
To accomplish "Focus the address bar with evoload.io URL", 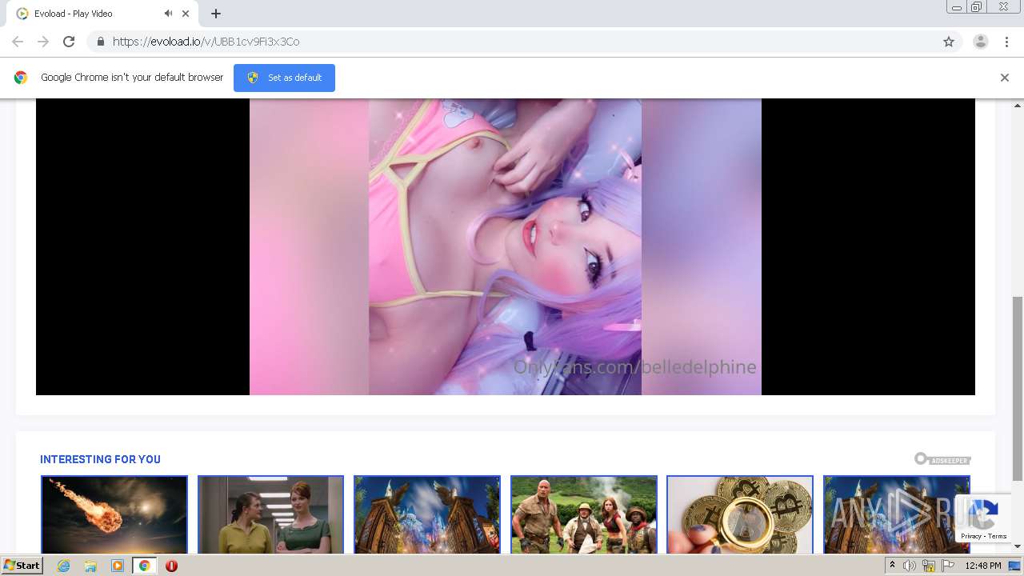I will tap(512, 42).
